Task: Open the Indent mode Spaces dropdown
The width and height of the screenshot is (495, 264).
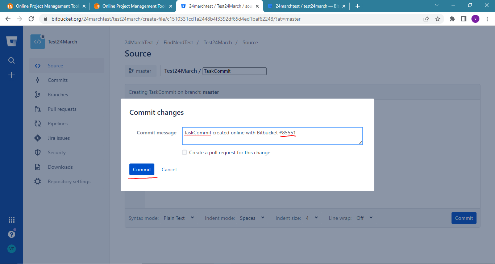Action: (252, 218)
